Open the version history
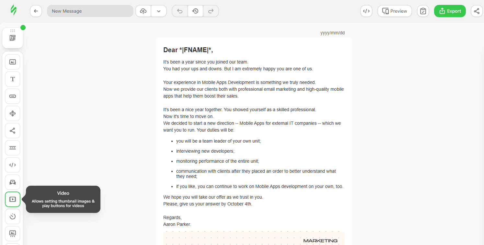This screenshot has width=484, height=245. coord(195,11)
